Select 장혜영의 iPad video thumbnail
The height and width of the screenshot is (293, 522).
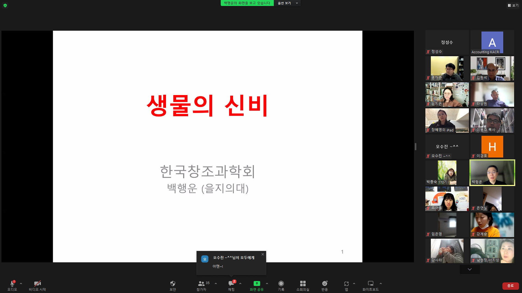(x=447, y=121)
